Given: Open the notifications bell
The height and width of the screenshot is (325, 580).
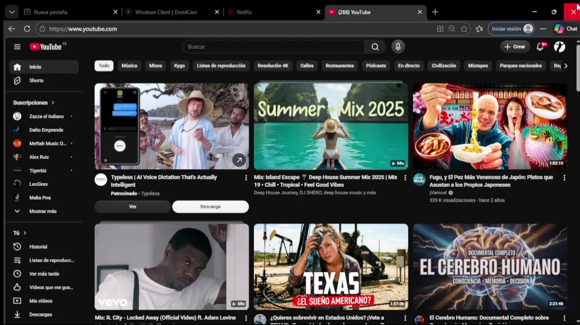Looking at the screenshot, I should point(540,46).
